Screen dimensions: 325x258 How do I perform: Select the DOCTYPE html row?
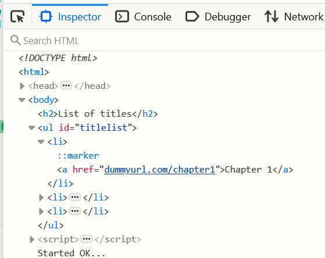click(58, 58)
